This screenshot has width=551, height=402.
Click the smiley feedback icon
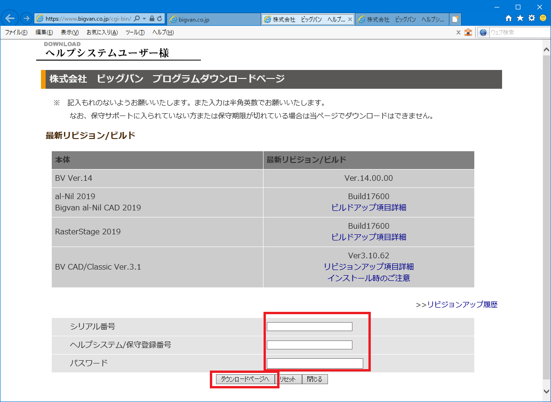click(543, 18)
